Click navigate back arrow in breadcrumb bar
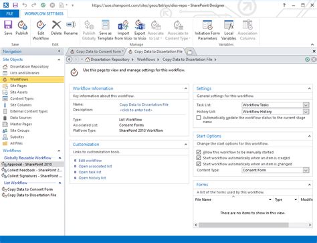 pos(70,60)
